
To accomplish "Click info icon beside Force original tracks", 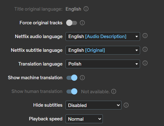I will click(82, 23).
